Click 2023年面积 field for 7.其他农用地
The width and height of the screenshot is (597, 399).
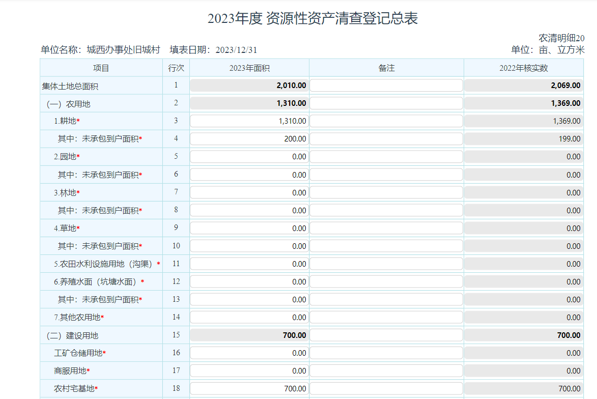coord(249,318)
